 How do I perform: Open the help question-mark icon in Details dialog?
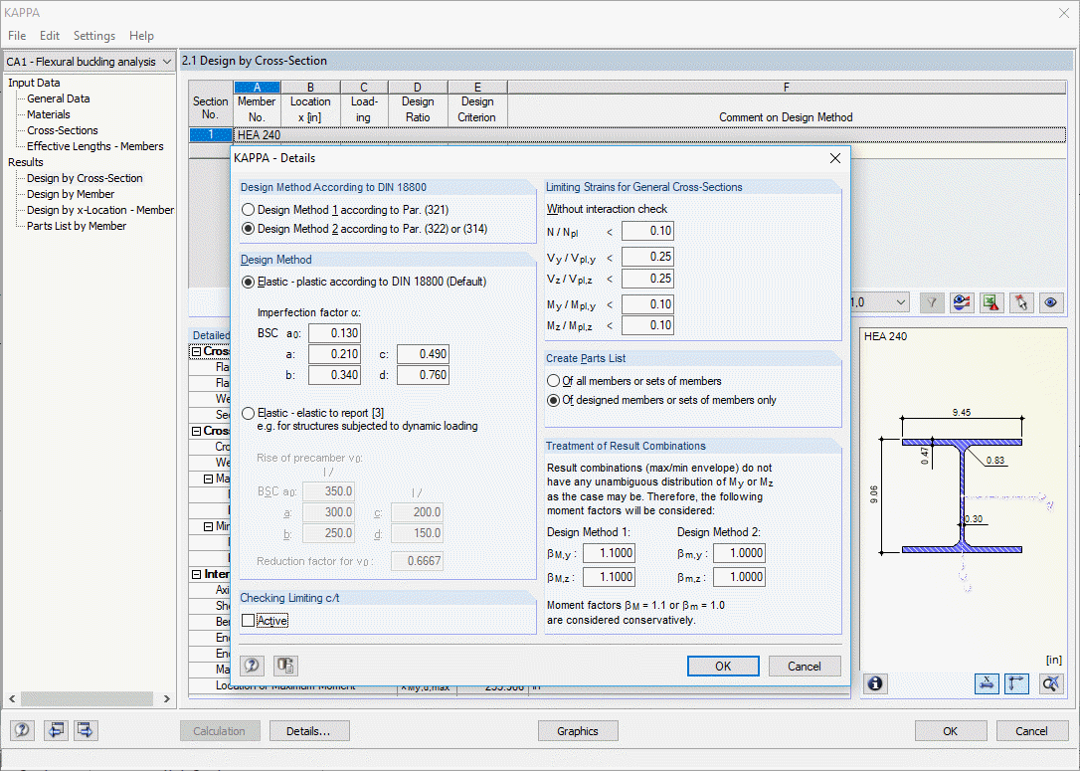coord(251,665)
